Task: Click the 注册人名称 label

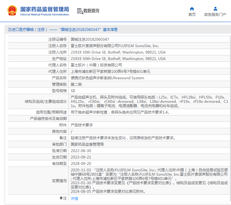Action: [x=57, y=46]
